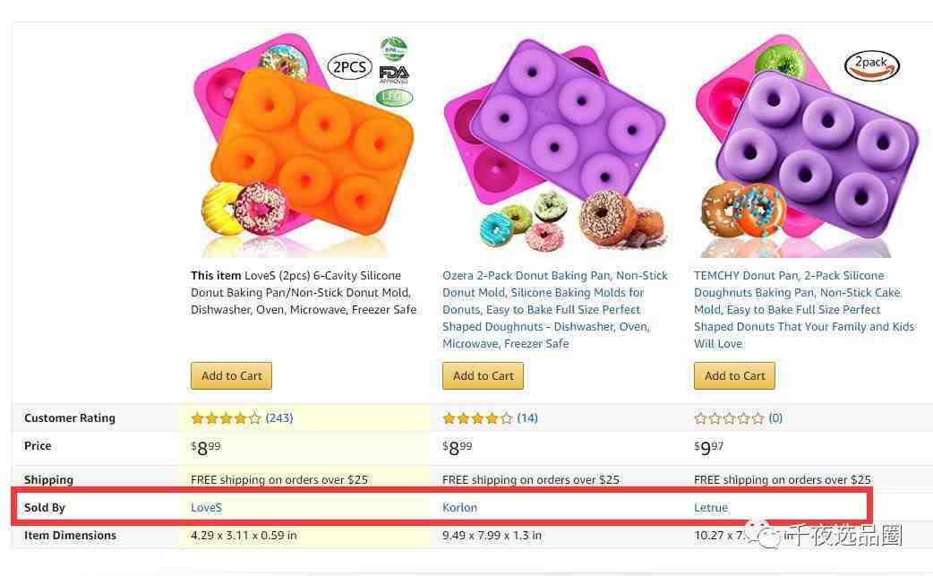The width and height of the screenshot is (933, 576).
Task: Add the TEMCHY donut pan to cart
Action: point(734,375)
